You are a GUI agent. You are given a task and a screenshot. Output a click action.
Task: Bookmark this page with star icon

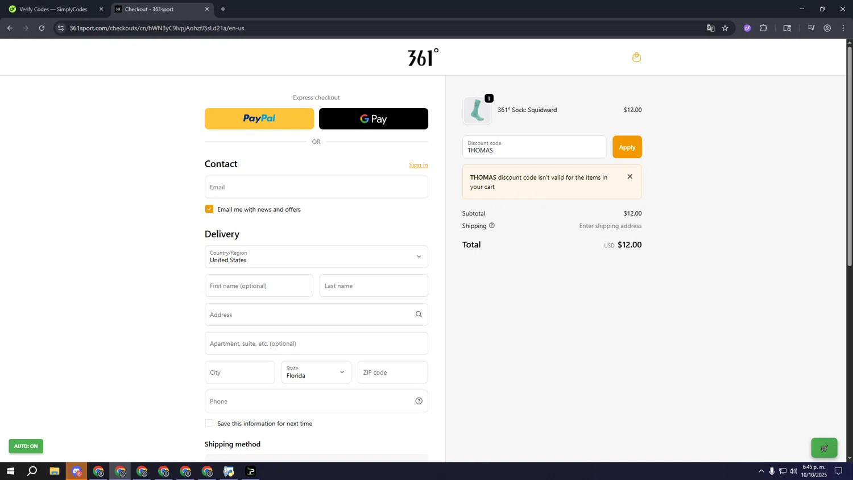[x=725, y=28]
